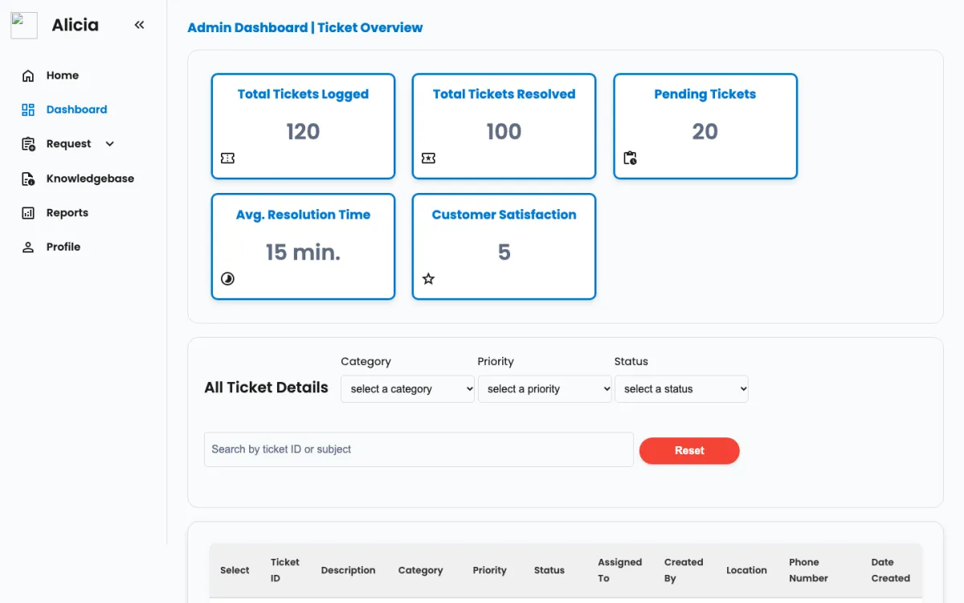
Task: Expand the Request submenu chevron
Action: pyautogui.click(x=110, y=144)
